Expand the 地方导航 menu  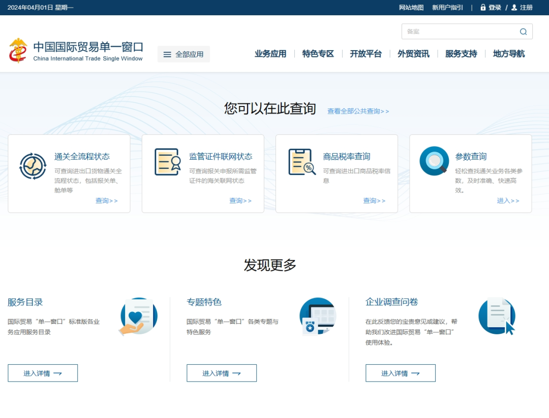(508, 54)
